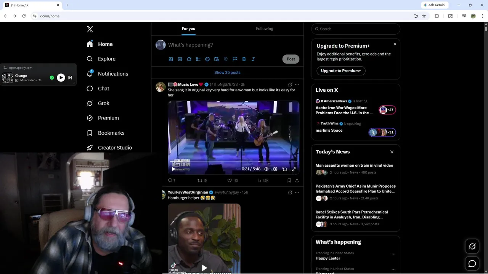Open Chat in the sidebar
Image resolution: width=488 pixels, height=274 pixels.
(98, 89)
